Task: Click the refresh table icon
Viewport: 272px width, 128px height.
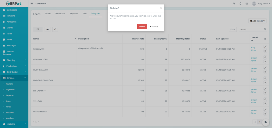Action: click(x=55, y=29)
